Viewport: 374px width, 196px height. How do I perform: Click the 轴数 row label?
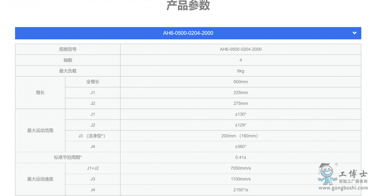click(x=68, y=60)
